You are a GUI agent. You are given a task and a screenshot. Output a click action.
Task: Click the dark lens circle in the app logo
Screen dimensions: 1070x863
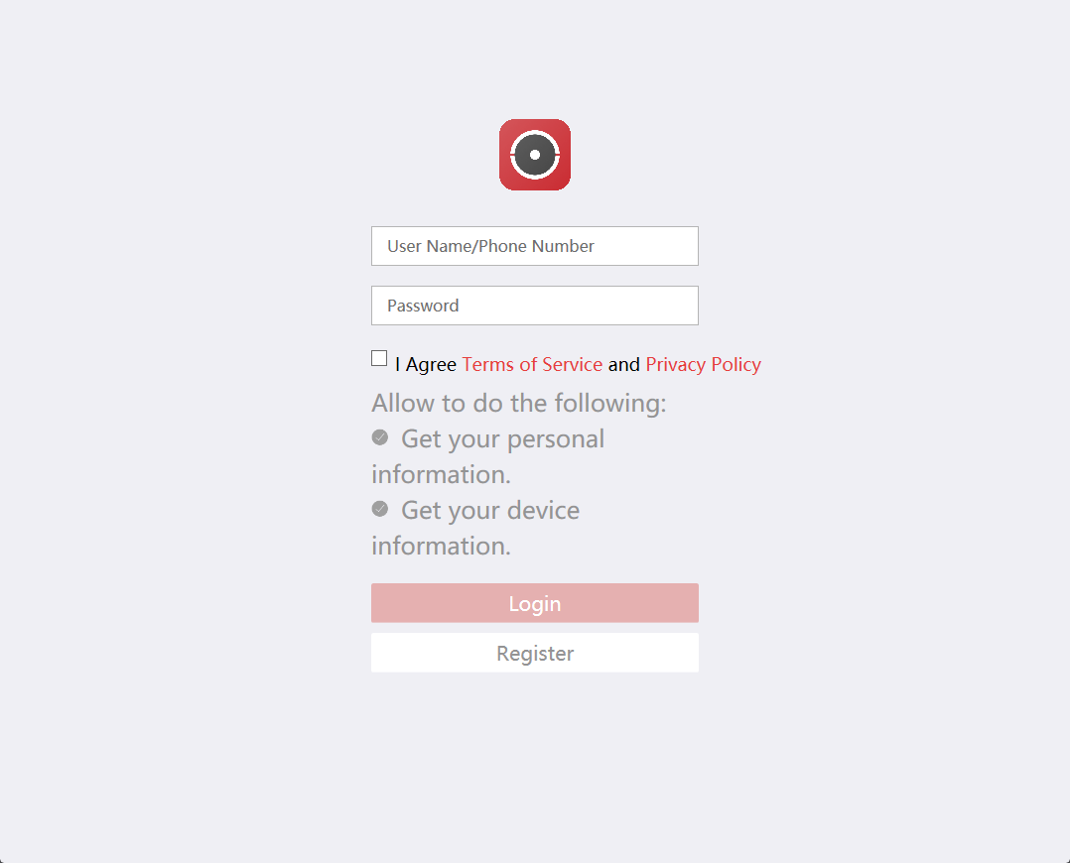click(535, 155)
